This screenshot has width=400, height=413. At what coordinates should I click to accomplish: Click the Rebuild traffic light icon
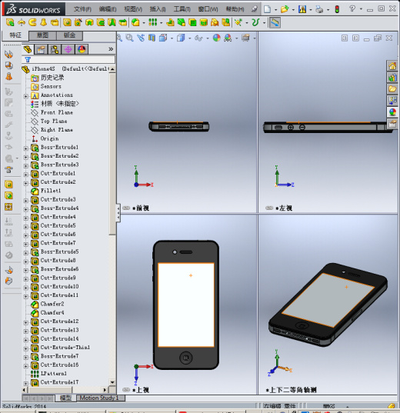[337, 9]
